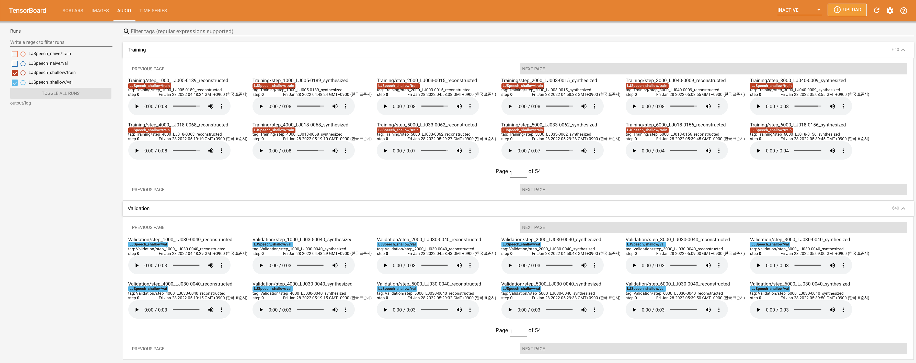
Task: Open the help question mark icon
Action: [x=903, y=11]
